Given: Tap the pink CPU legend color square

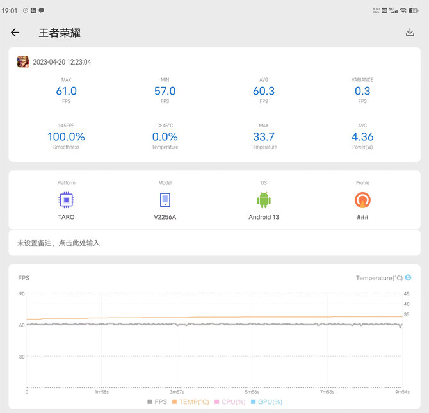Looking at the screenshot, I should pos(217,401).
